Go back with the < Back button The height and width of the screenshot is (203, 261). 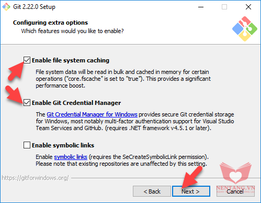click(152, 191)
